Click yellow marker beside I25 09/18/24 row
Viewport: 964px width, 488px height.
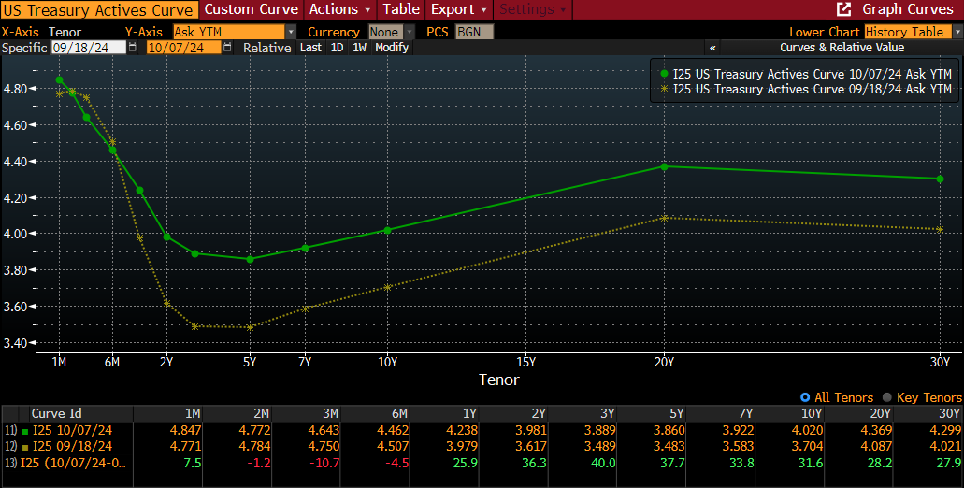(24, 446)
